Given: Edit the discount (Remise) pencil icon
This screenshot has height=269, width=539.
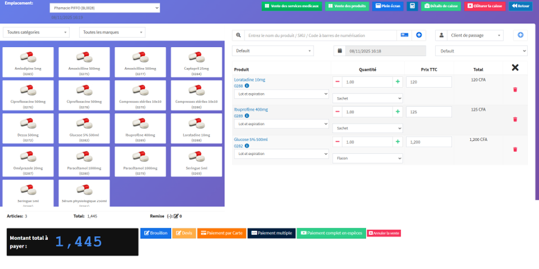Looking at the screenshot, I should [176, 217].
